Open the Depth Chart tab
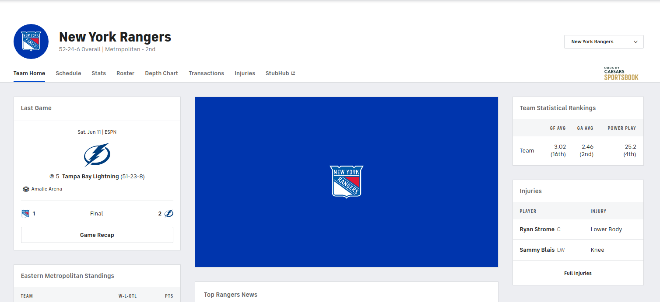 coord(161,73)
